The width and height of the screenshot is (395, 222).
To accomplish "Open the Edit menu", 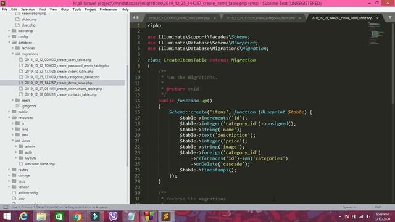I will [x=14, y=10].
